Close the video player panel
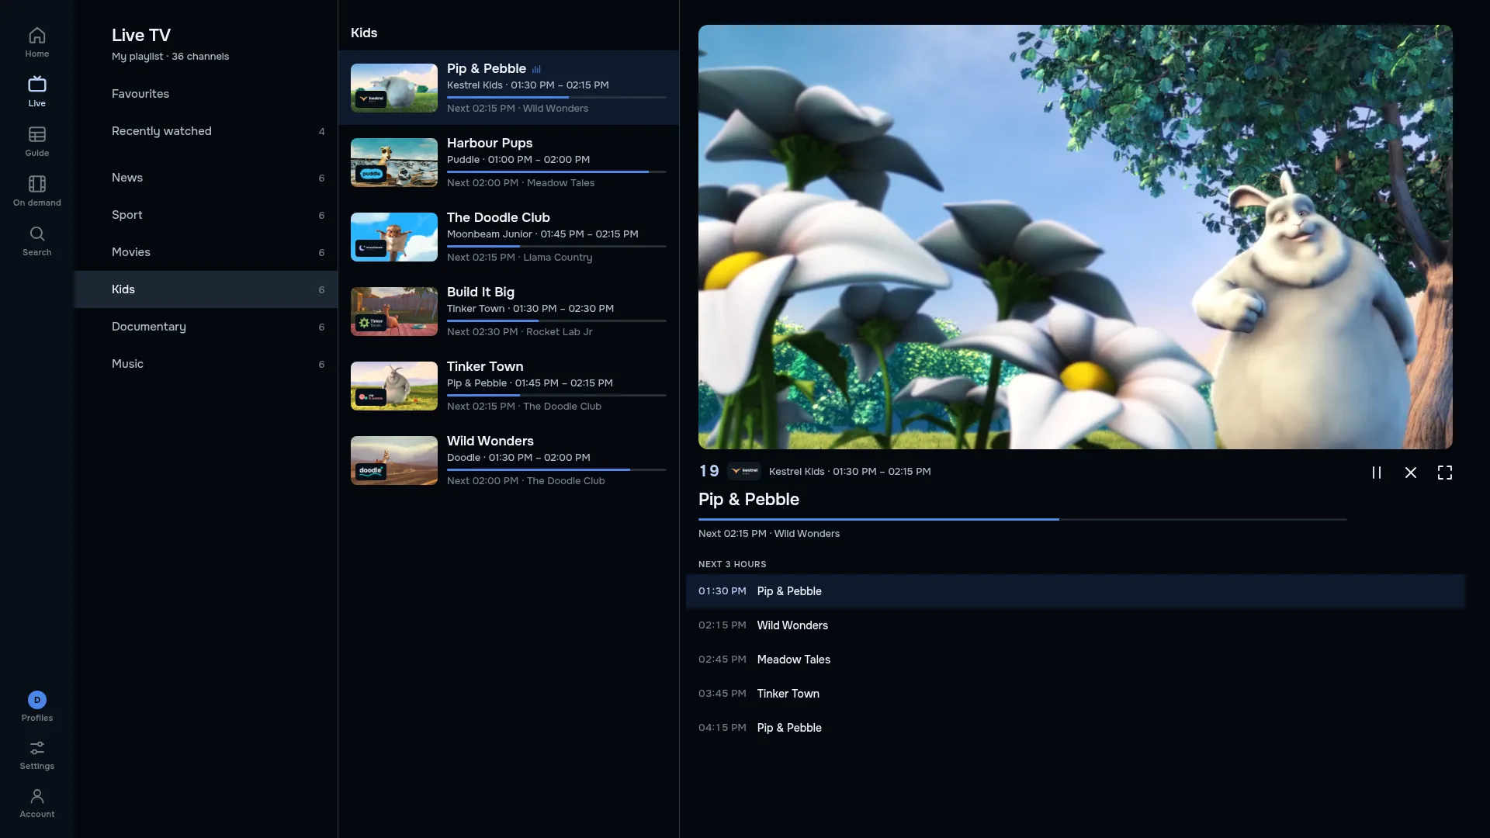 1410,473
